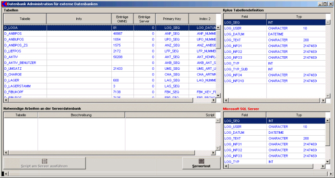The width and height of the screenshot is (335, 178).
Task: Select the D_ANBUPOS table row
Action: (x=110, y=39)
